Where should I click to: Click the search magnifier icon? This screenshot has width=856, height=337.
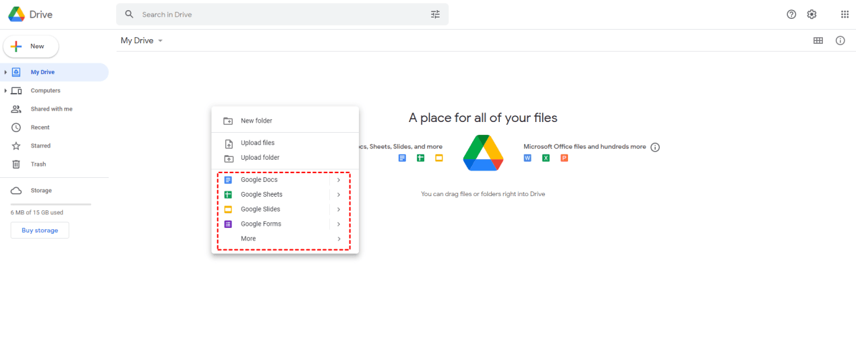tap(130, 14)
